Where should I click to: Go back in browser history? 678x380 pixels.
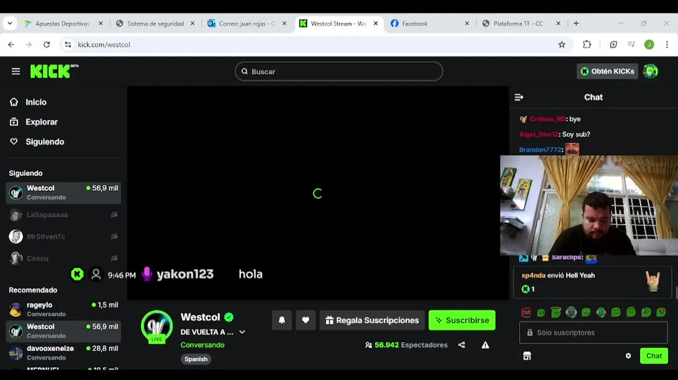[x=11, y=45]
